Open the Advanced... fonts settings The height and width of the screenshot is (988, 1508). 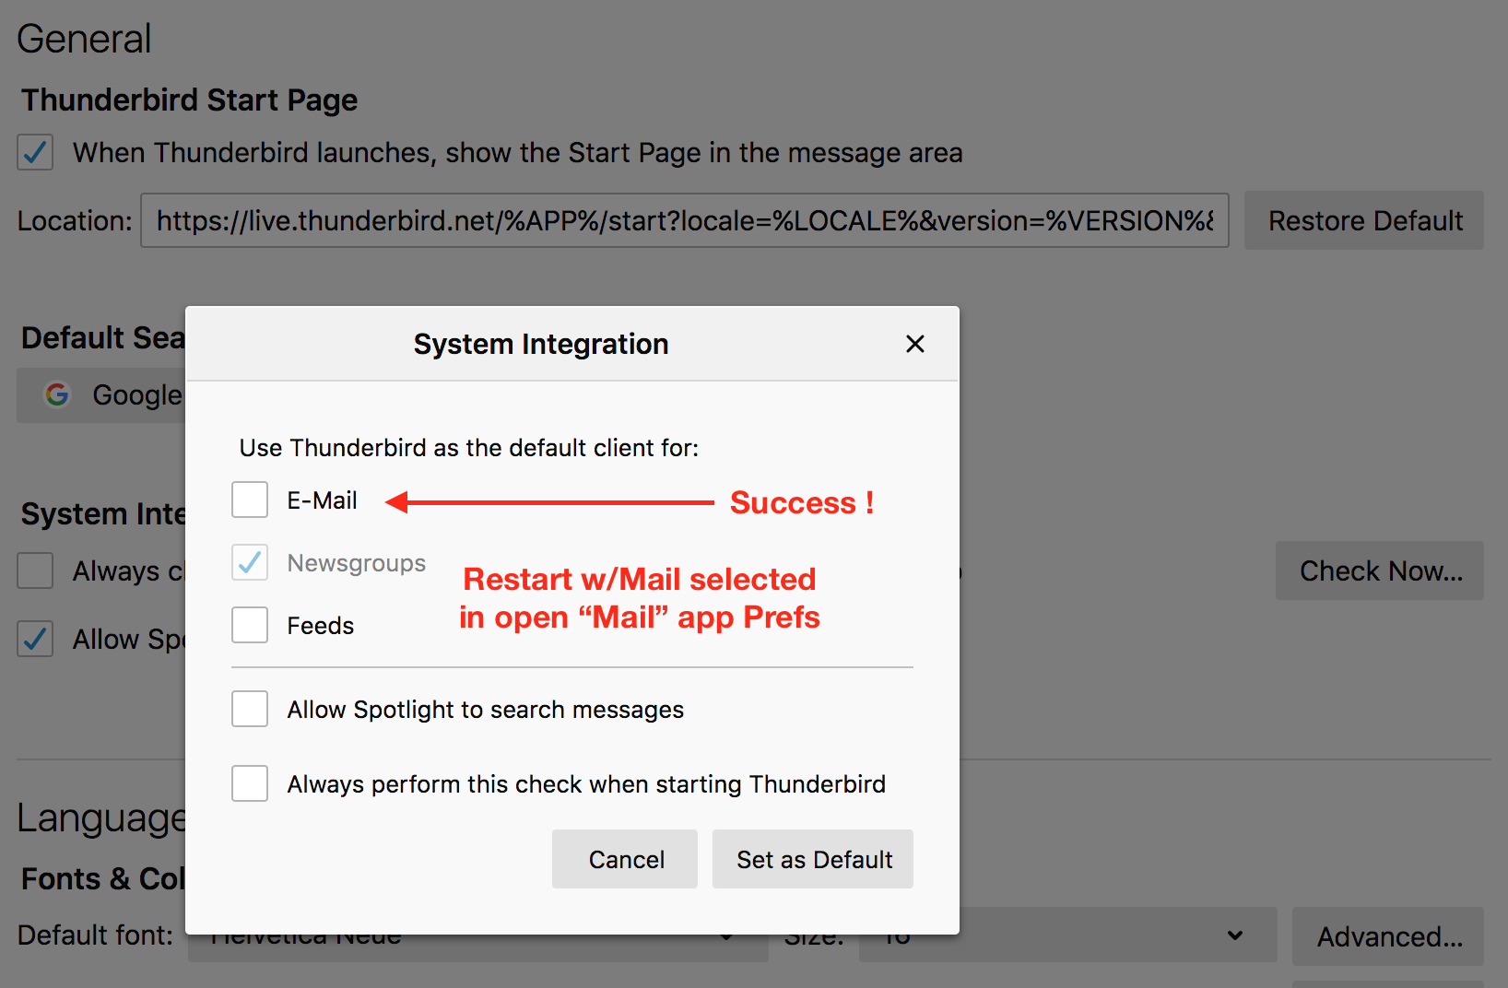1388,936
